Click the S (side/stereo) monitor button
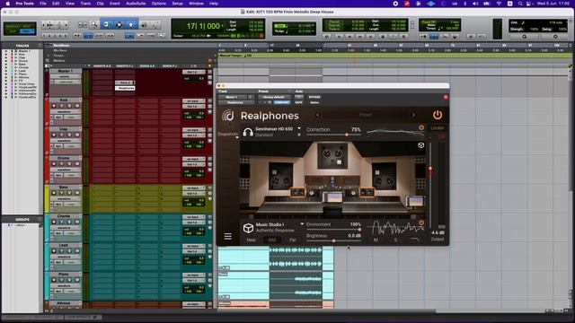575x323 pixels. 395,240
